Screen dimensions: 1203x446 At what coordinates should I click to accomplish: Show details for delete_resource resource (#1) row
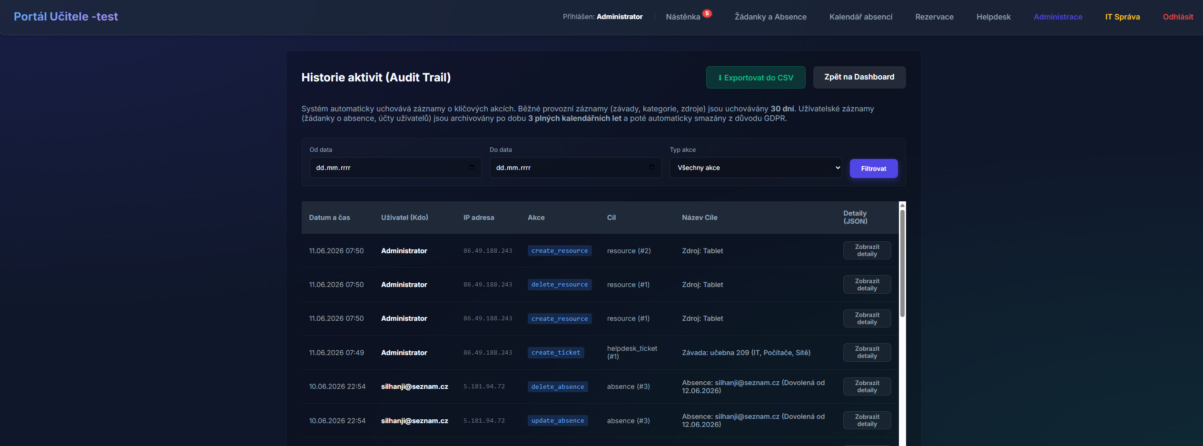pos(867,285)
